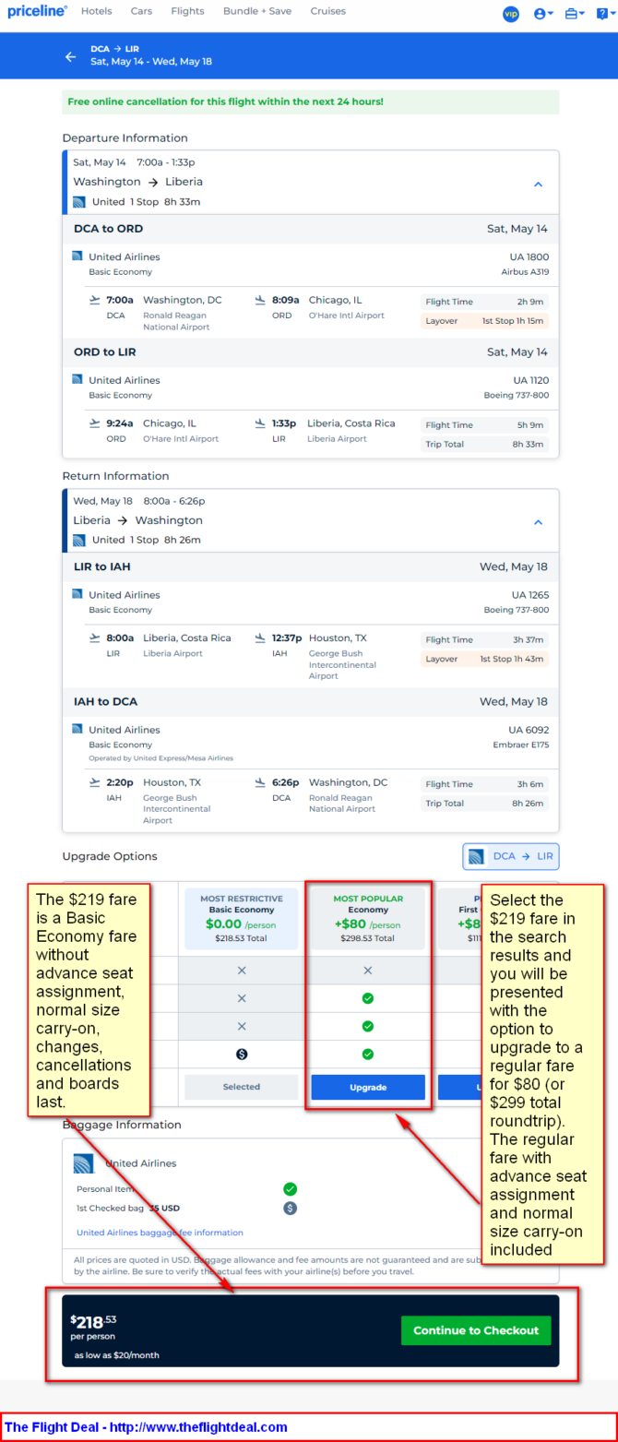Click takeoff plane icon at 7:00a DCA

tap(94, 300)
